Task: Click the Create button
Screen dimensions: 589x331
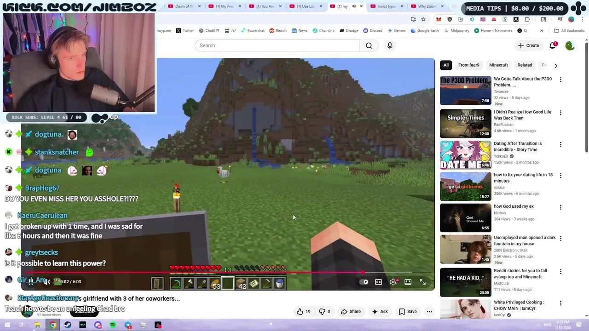Action: (528, 46)
